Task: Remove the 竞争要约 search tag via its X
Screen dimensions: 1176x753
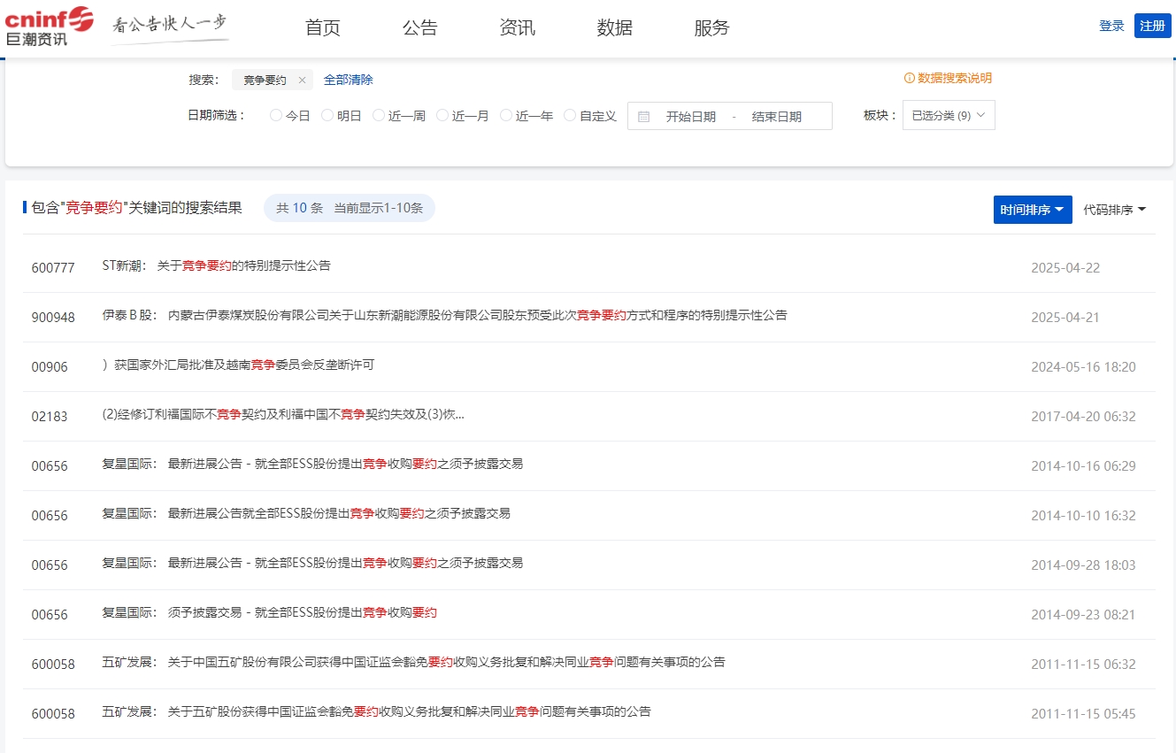Action: point(302,79)
